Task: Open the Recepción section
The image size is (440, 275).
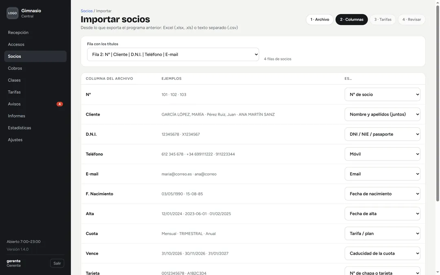Action: (35, 33)
